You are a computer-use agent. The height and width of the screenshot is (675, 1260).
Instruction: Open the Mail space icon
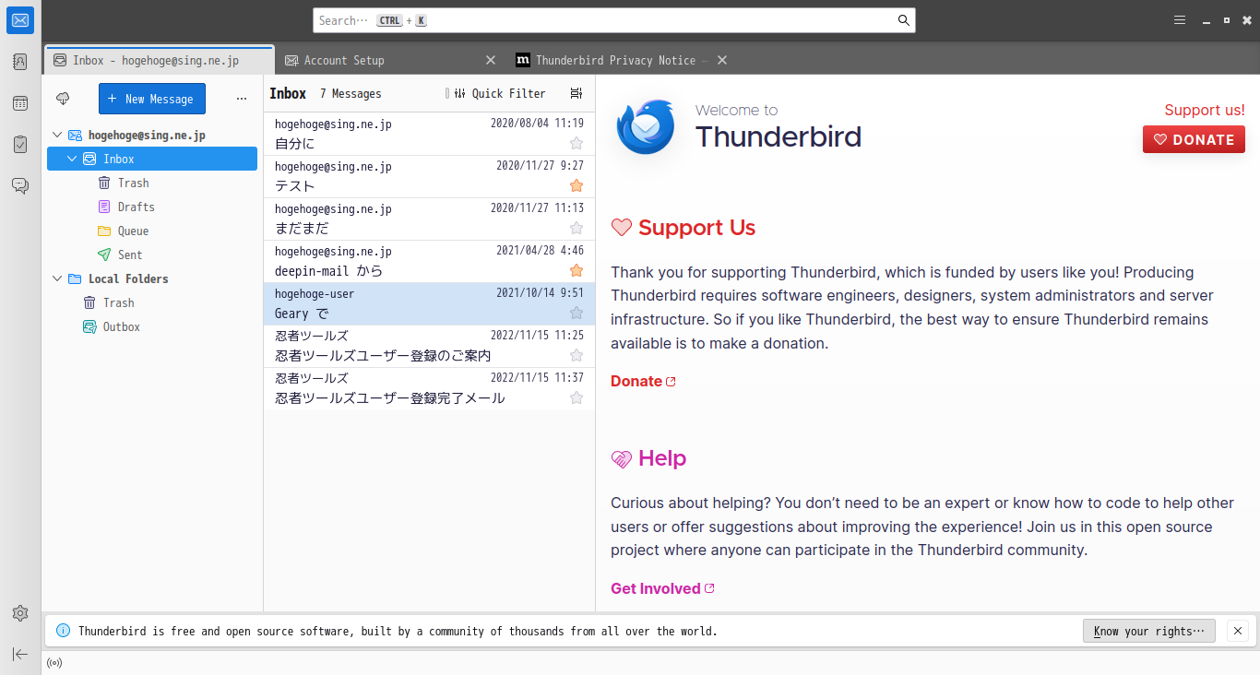(20, 20)
